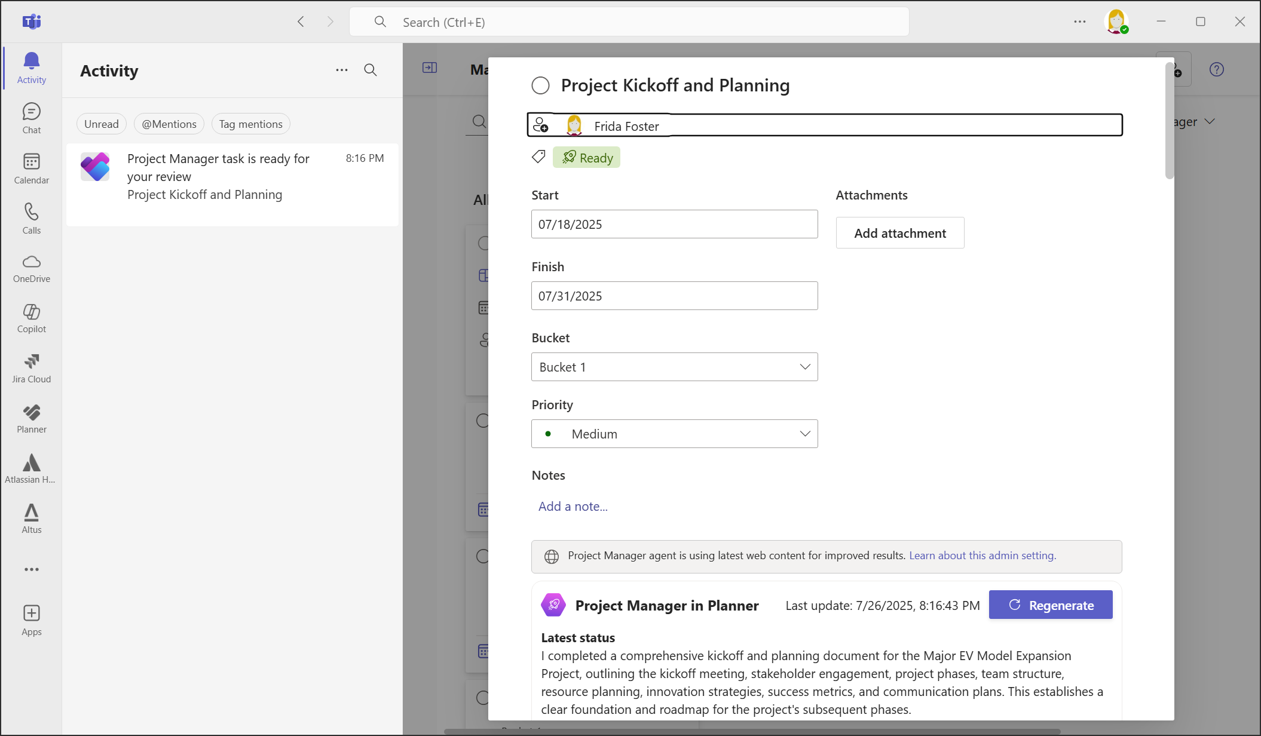The width and height of the screenshot is (1261, 736).
Task: Go forward with the right arrow
Action: [x=330, y=22]
